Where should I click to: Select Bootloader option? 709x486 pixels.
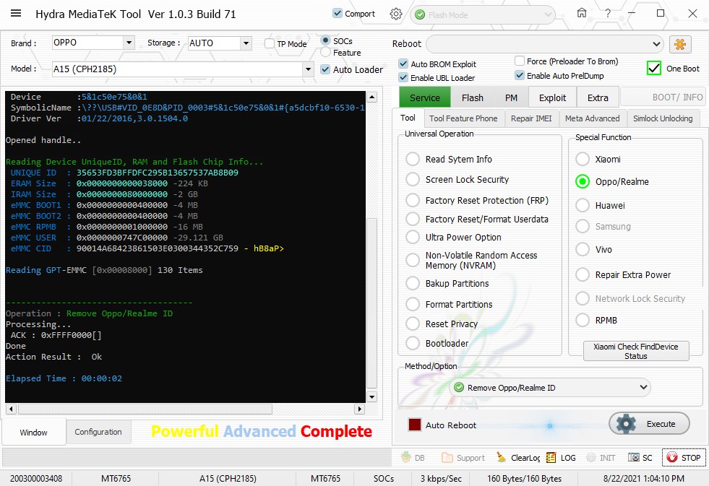[413, 343]
